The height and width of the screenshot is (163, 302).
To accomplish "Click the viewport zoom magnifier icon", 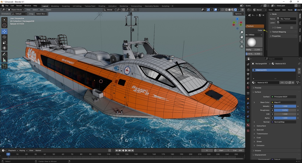I will coord(242,32).
